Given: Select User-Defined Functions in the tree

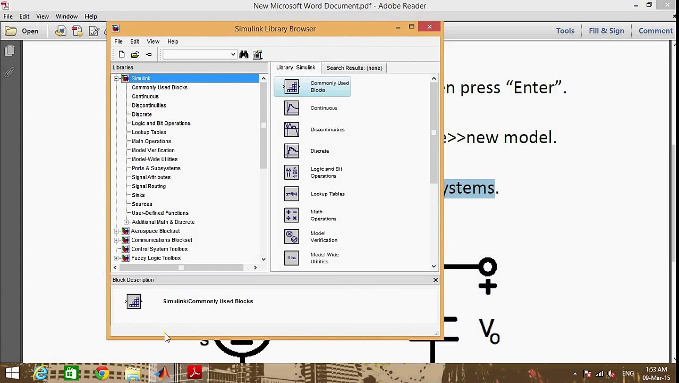Looking at the screenshot, I should [x=160, y=213].
